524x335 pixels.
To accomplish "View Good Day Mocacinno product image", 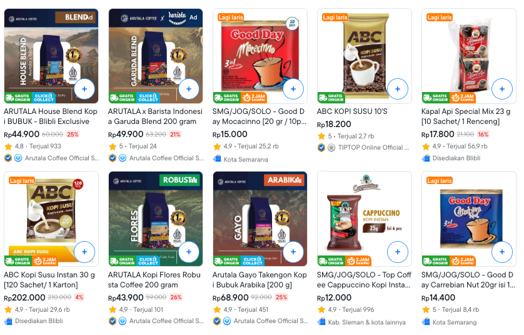I will pos(260,56).
